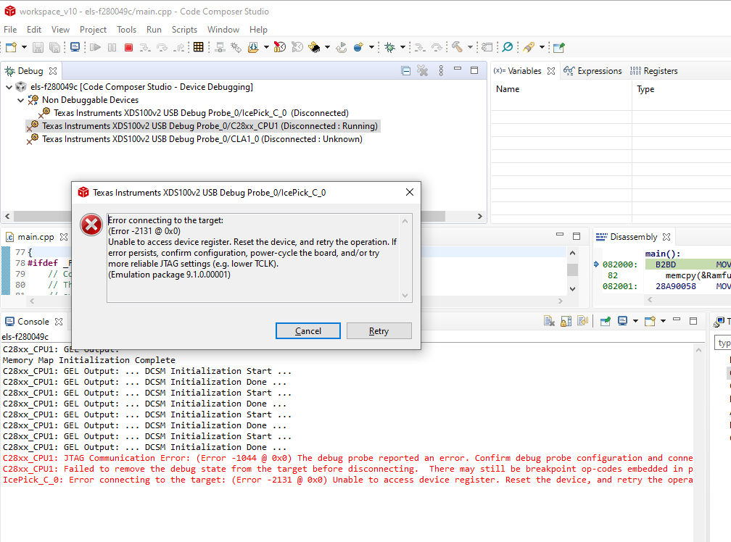
Task: Toggle Pin Console in the Console toolbar
Action: point(605,321)
